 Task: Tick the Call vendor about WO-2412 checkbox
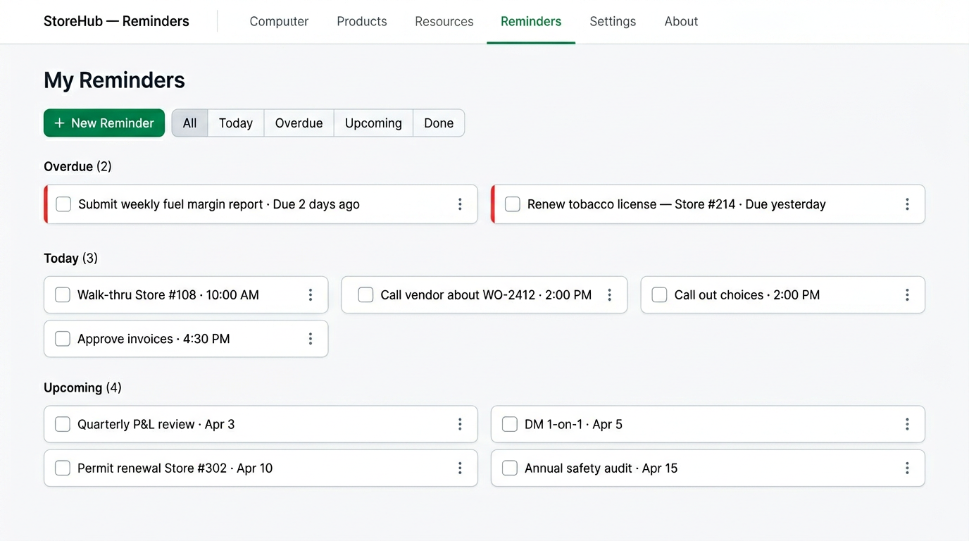pos(365,295)
